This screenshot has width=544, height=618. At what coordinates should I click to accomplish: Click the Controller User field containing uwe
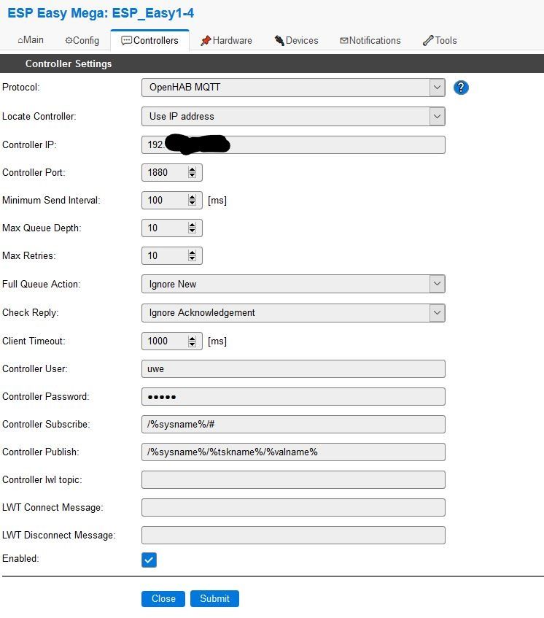pos(293,369)
